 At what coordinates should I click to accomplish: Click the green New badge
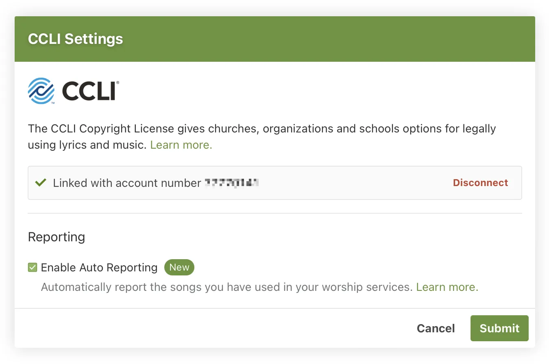point(179,267)
